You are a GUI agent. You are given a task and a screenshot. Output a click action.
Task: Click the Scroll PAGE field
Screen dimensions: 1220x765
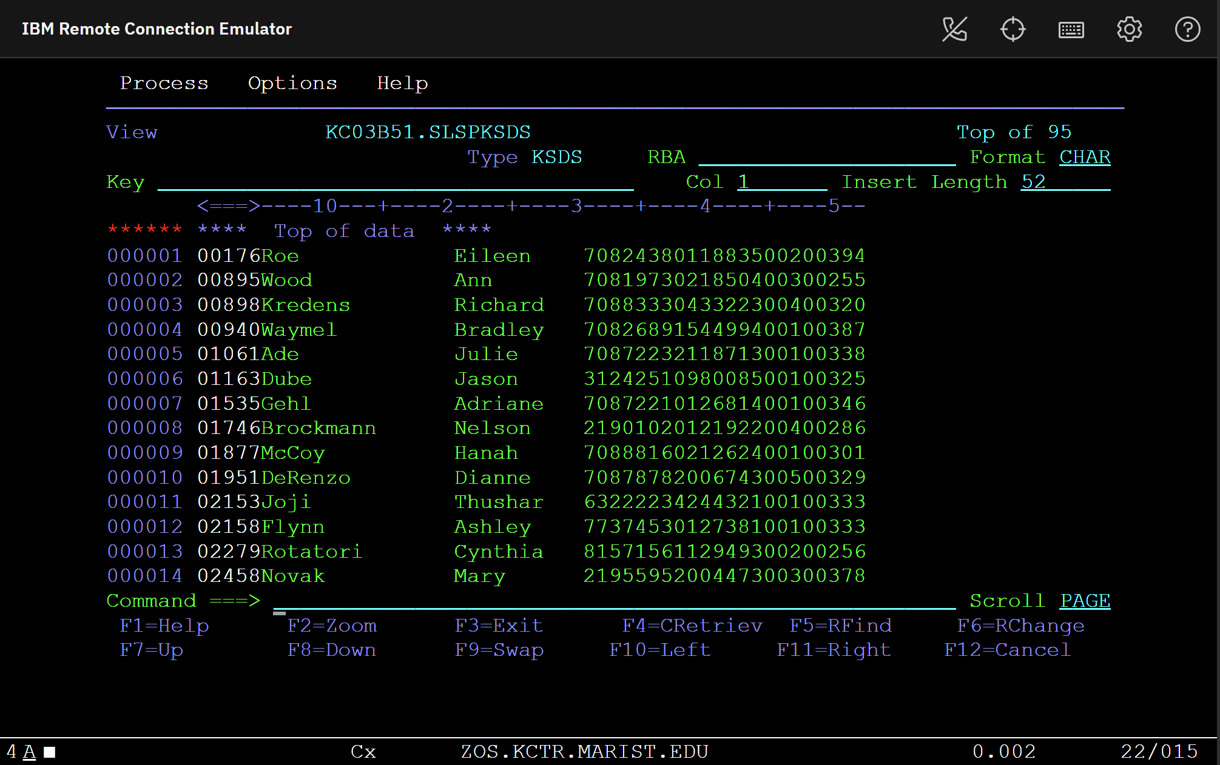click(1085, 601)
